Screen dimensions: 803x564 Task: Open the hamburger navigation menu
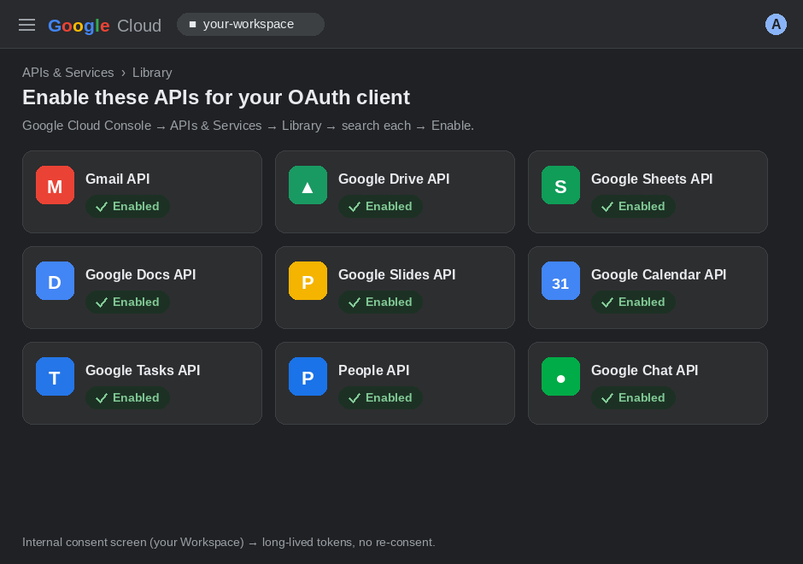26,25
